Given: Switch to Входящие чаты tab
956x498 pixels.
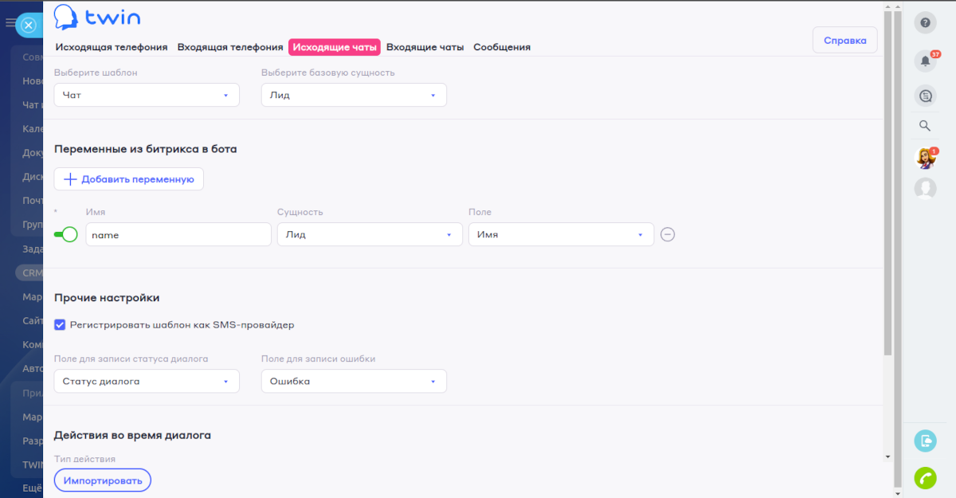Looking at the screenshot, I should (x=425, y=47).
